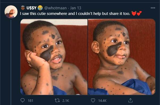Click the 2.1K retweets count
160x105 pixels.
click(66, 100)
